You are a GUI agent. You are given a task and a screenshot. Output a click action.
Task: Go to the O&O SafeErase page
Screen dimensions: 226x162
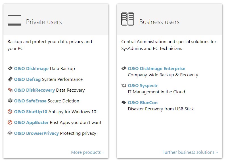[x=30, y=101]
